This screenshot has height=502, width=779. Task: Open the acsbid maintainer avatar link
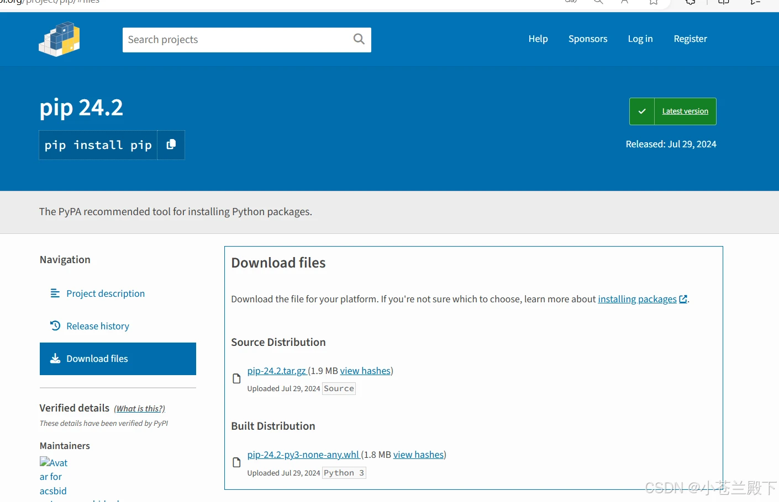[x=54, y=477]
